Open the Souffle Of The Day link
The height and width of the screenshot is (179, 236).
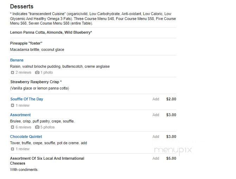[27, 99]
